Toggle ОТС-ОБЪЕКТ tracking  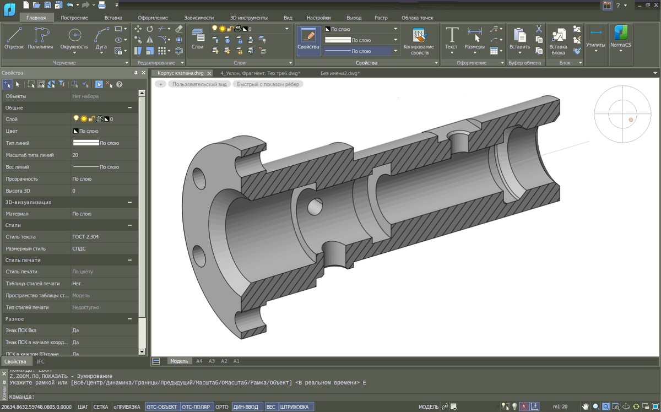[162, 407]
